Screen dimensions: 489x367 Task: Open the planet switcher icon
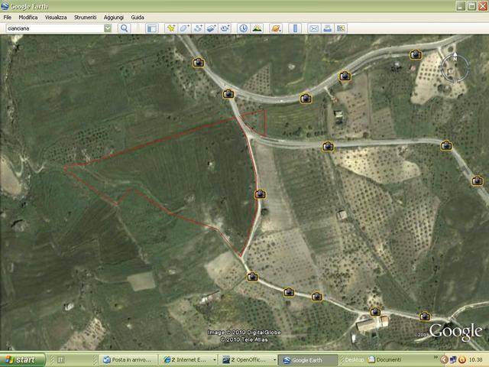276,28
